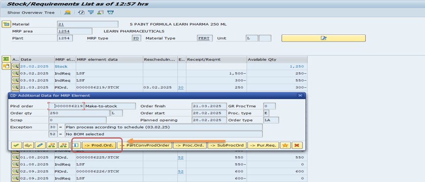Click the GR ProcTme field
The height and width of the screenshot is (182, 425).
[269, 106]
